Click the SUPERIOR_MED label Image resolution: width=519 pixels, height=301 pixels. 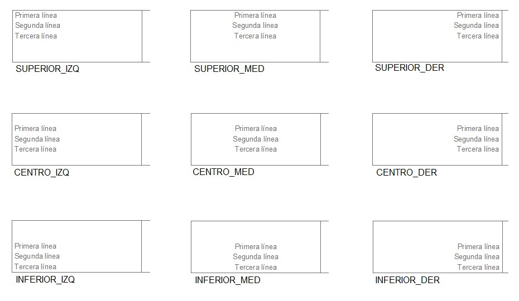tap(229, 69)
